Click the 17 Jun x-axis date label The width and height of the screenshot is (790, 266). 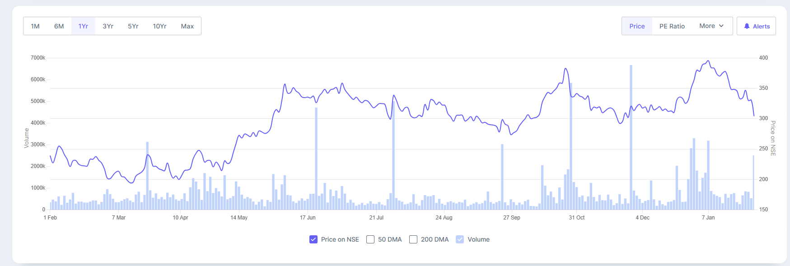tap(308, 218)
